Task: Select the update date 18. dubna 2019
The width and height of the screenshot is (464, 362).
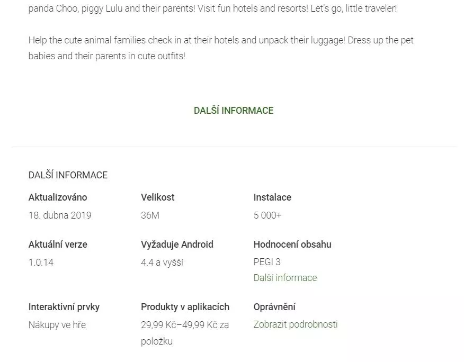Action: [60, 215]
